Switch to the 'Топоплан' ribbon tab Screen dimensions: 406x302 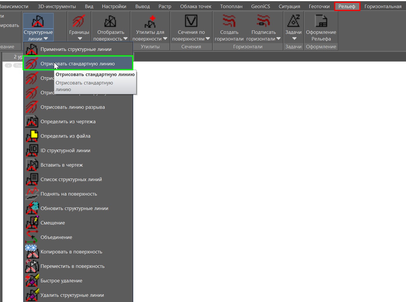(x=231, y=6)
